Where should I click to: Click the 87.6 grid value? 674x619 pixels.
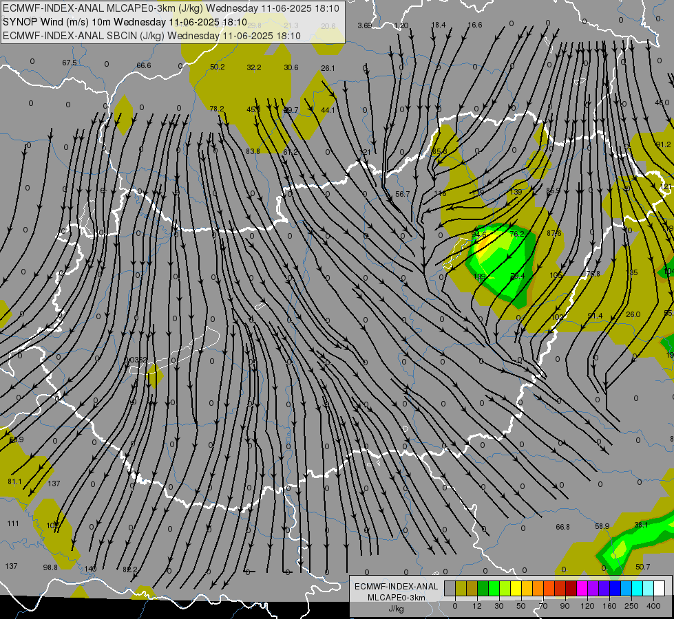click(x=554, y=233)
